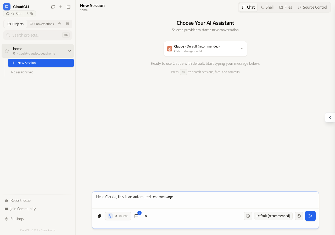
Task: Attach a file with paperclip icon
Action: (x=99, y=216)
